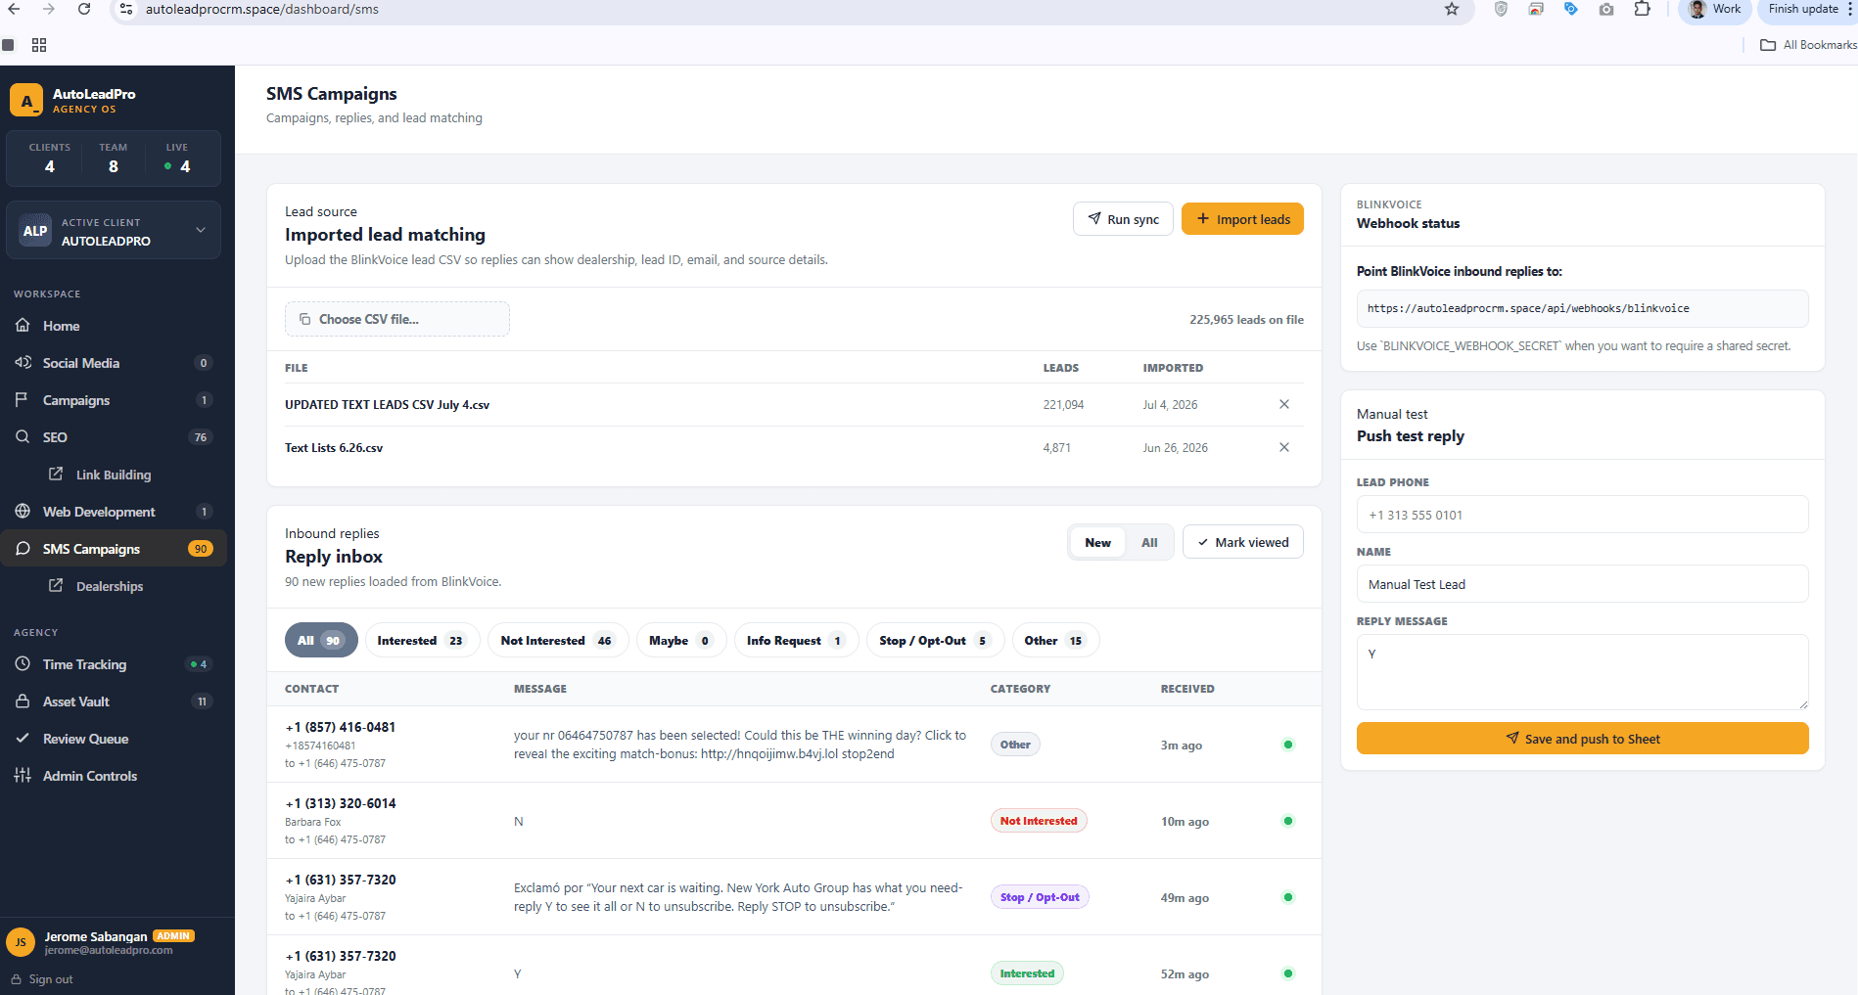This screenshot has width=1858, height=995.
Task: Sign out of the account
Action: [42, 979]
